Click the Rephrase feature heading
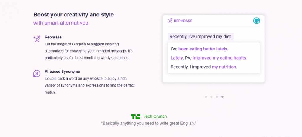 tap(53, 37)
